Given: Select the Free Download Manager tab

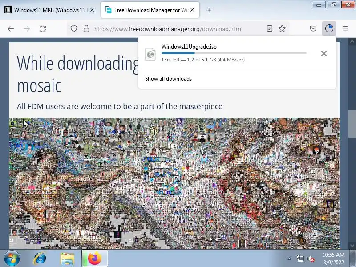Looking at the screenshot, I should [x=150, y=10].
